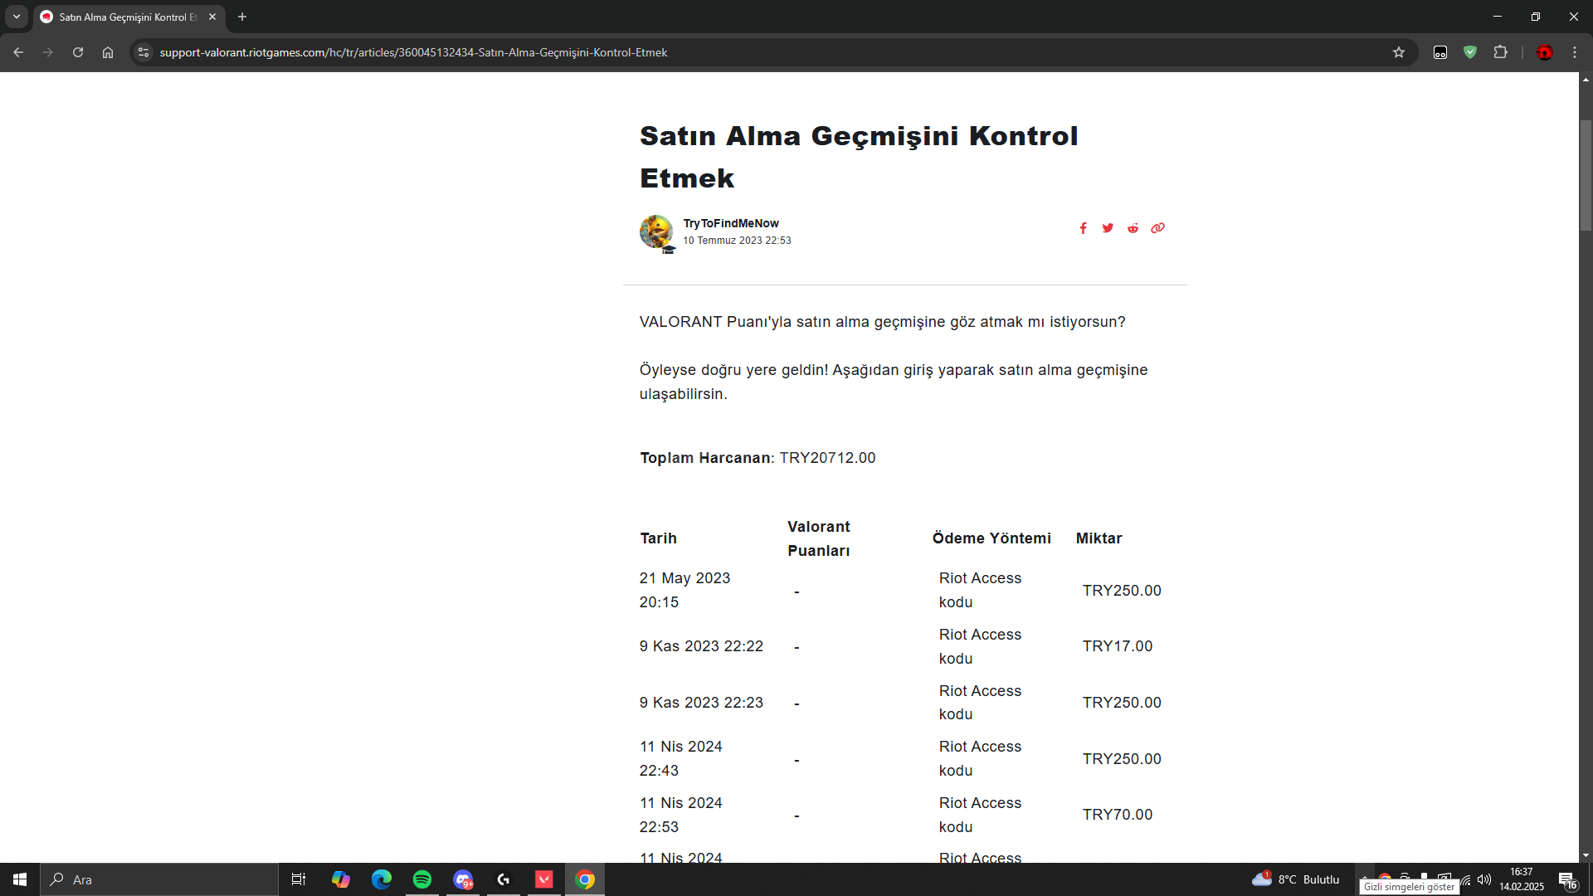
Task: Click the Tarih column header
Action: pos(658,538)
